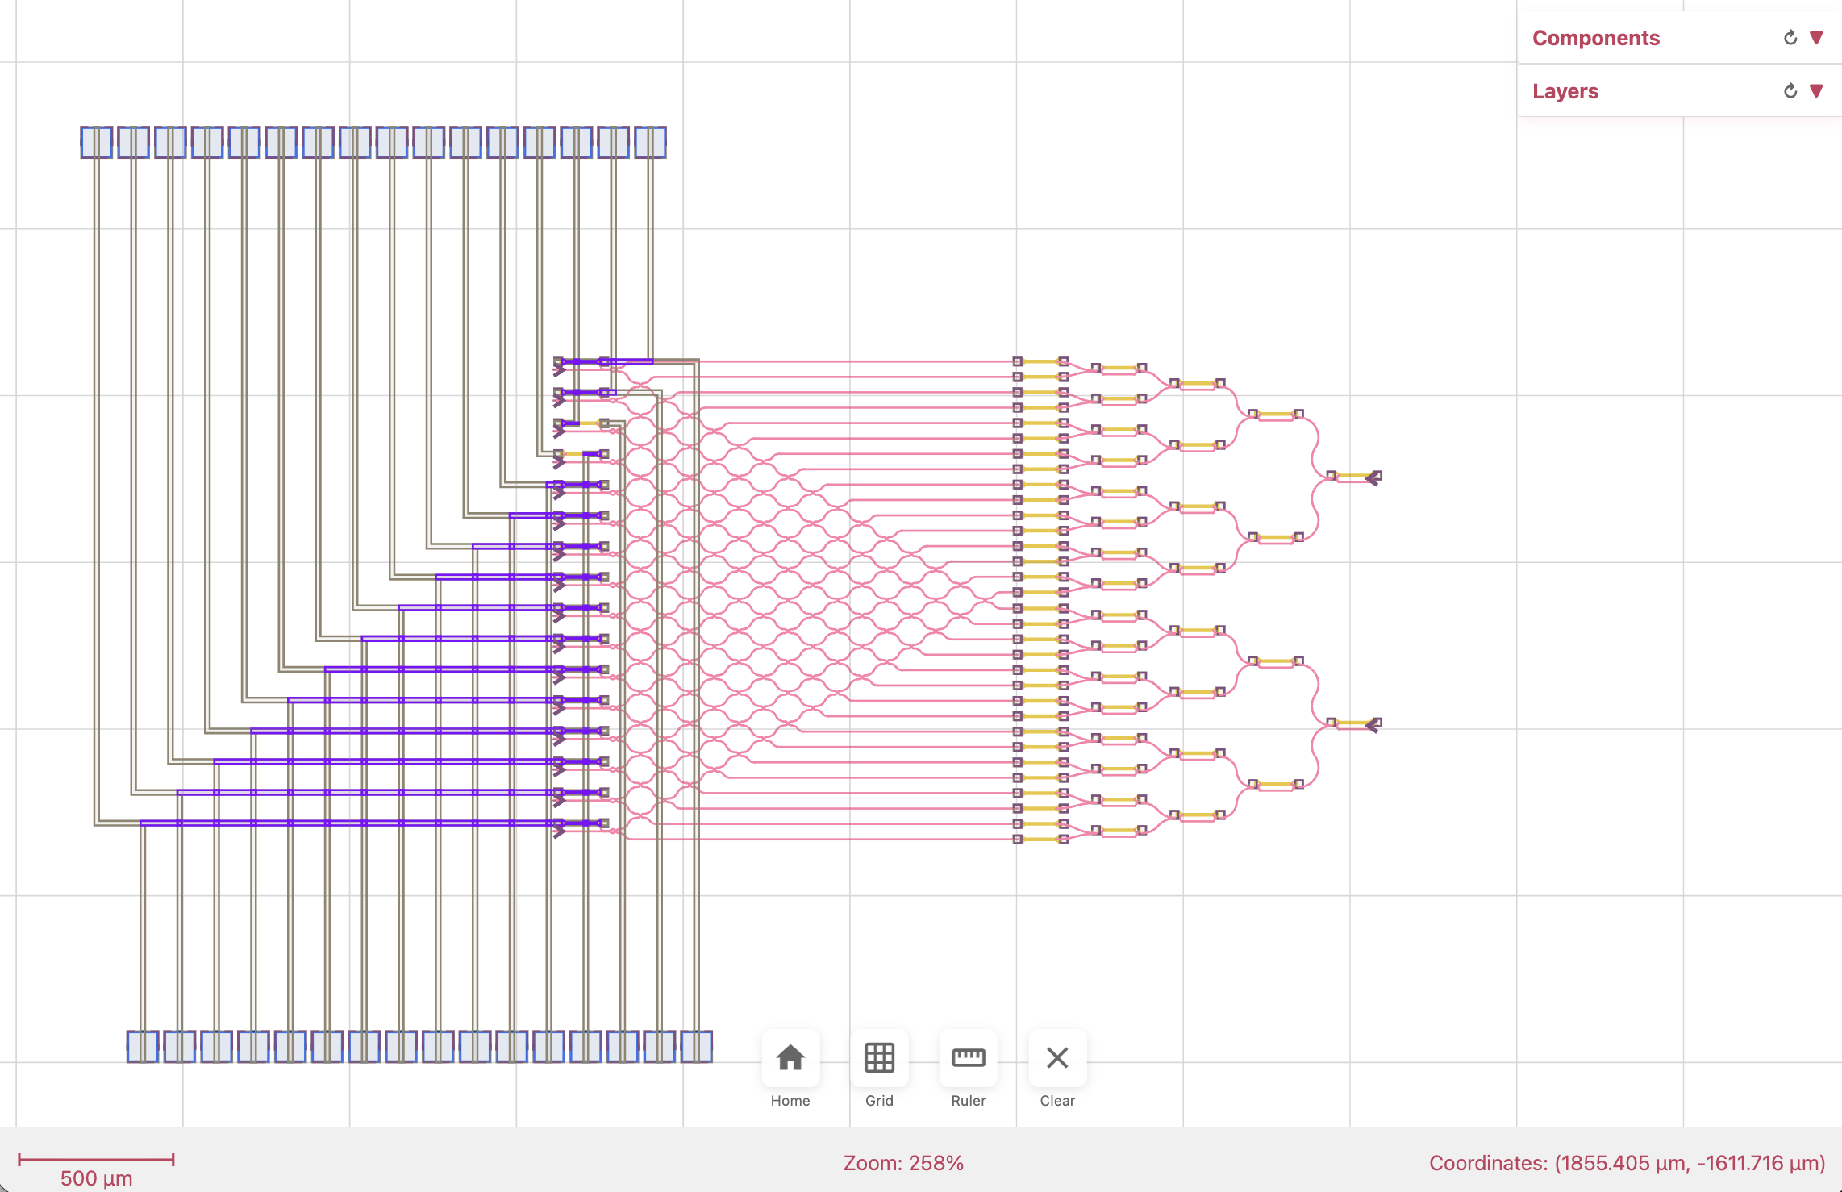Select the rightmost output port arrow
The height and width of the screenshot is (1192, 1842).
pyautogui.click(x=1371, y=479)
